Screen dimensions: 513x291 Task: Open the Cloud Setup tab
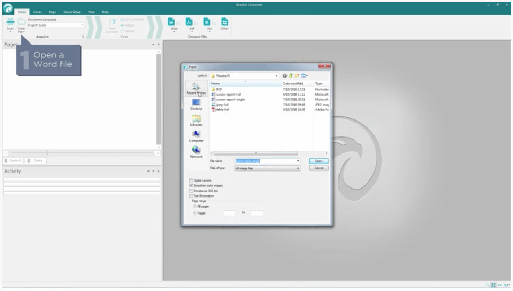(72, 12)
